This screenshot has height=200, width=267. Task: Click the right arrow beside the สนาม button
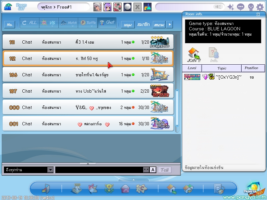click(x=170, y=25)
